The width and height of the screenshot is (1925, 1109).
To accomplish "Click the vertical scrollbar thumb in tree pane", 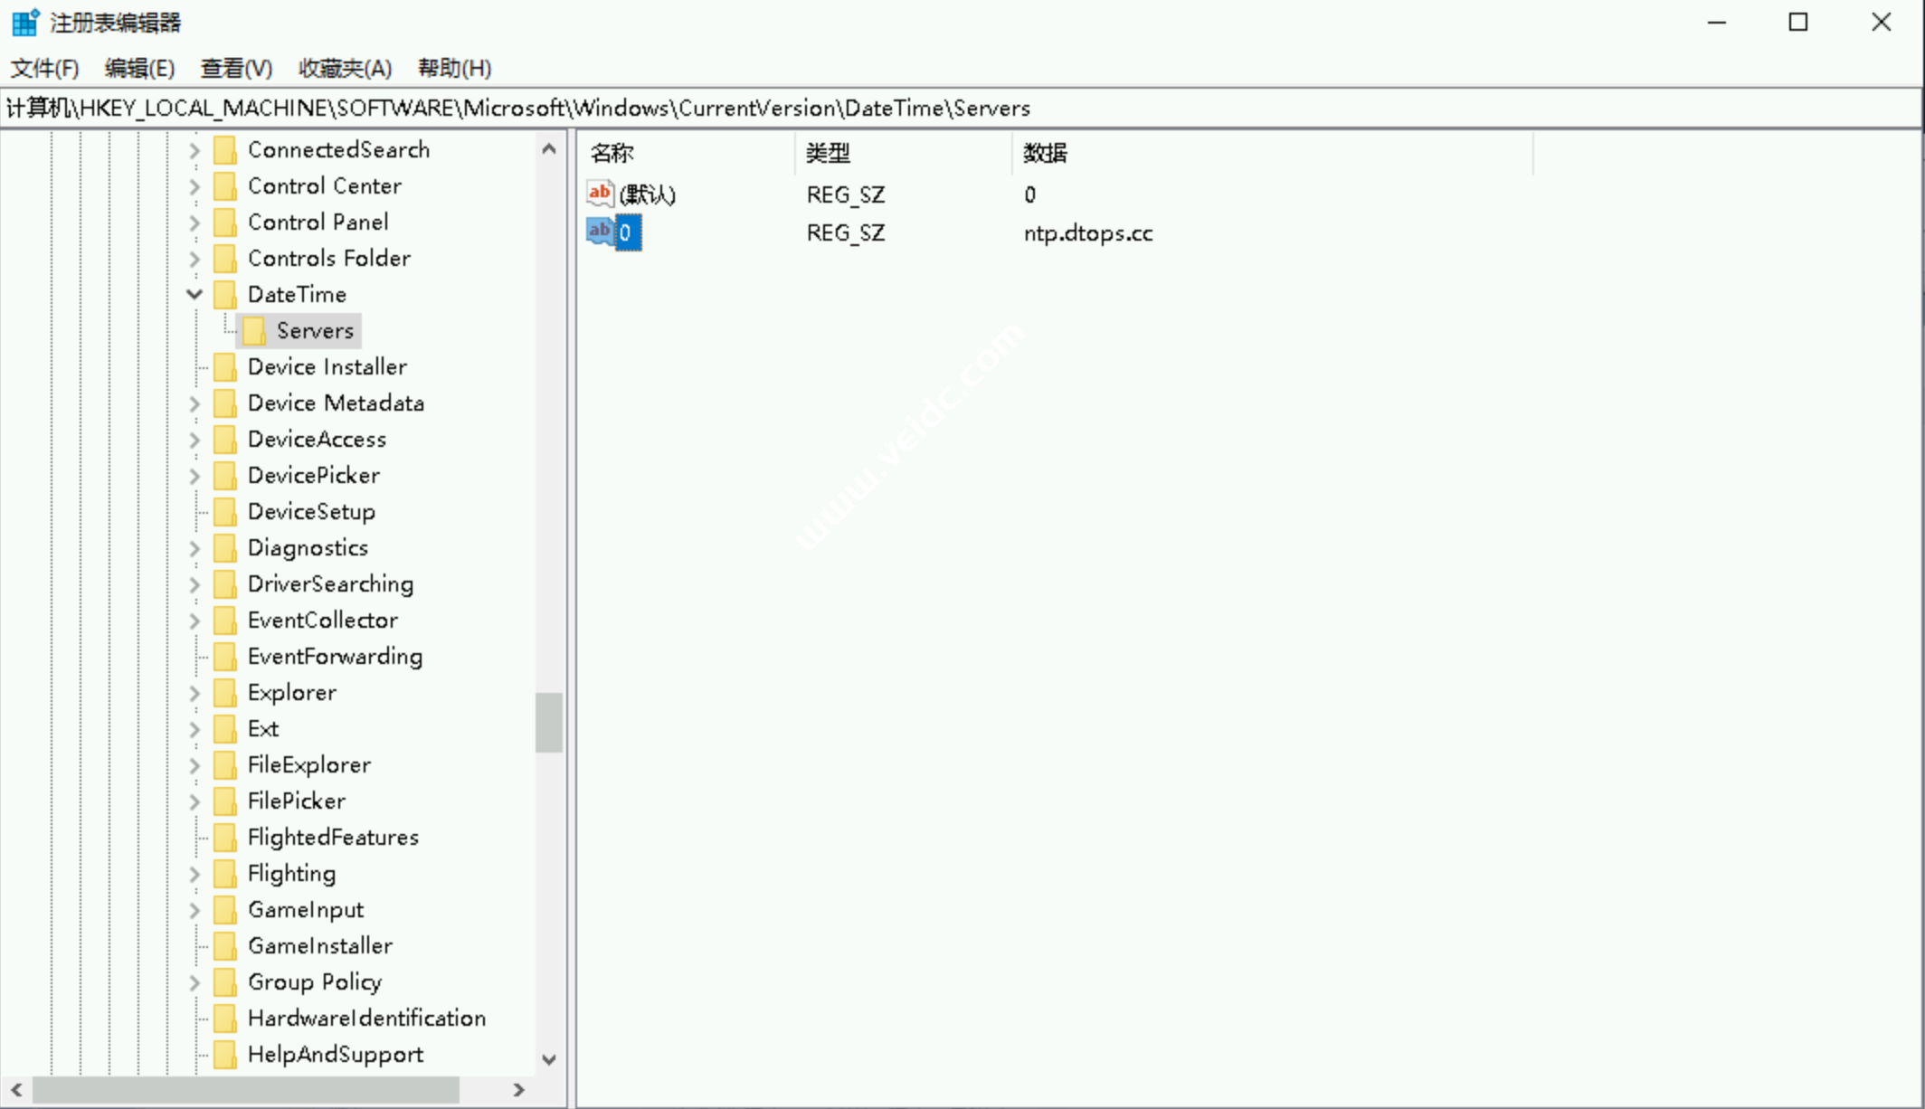I will [x=548, y=722].
